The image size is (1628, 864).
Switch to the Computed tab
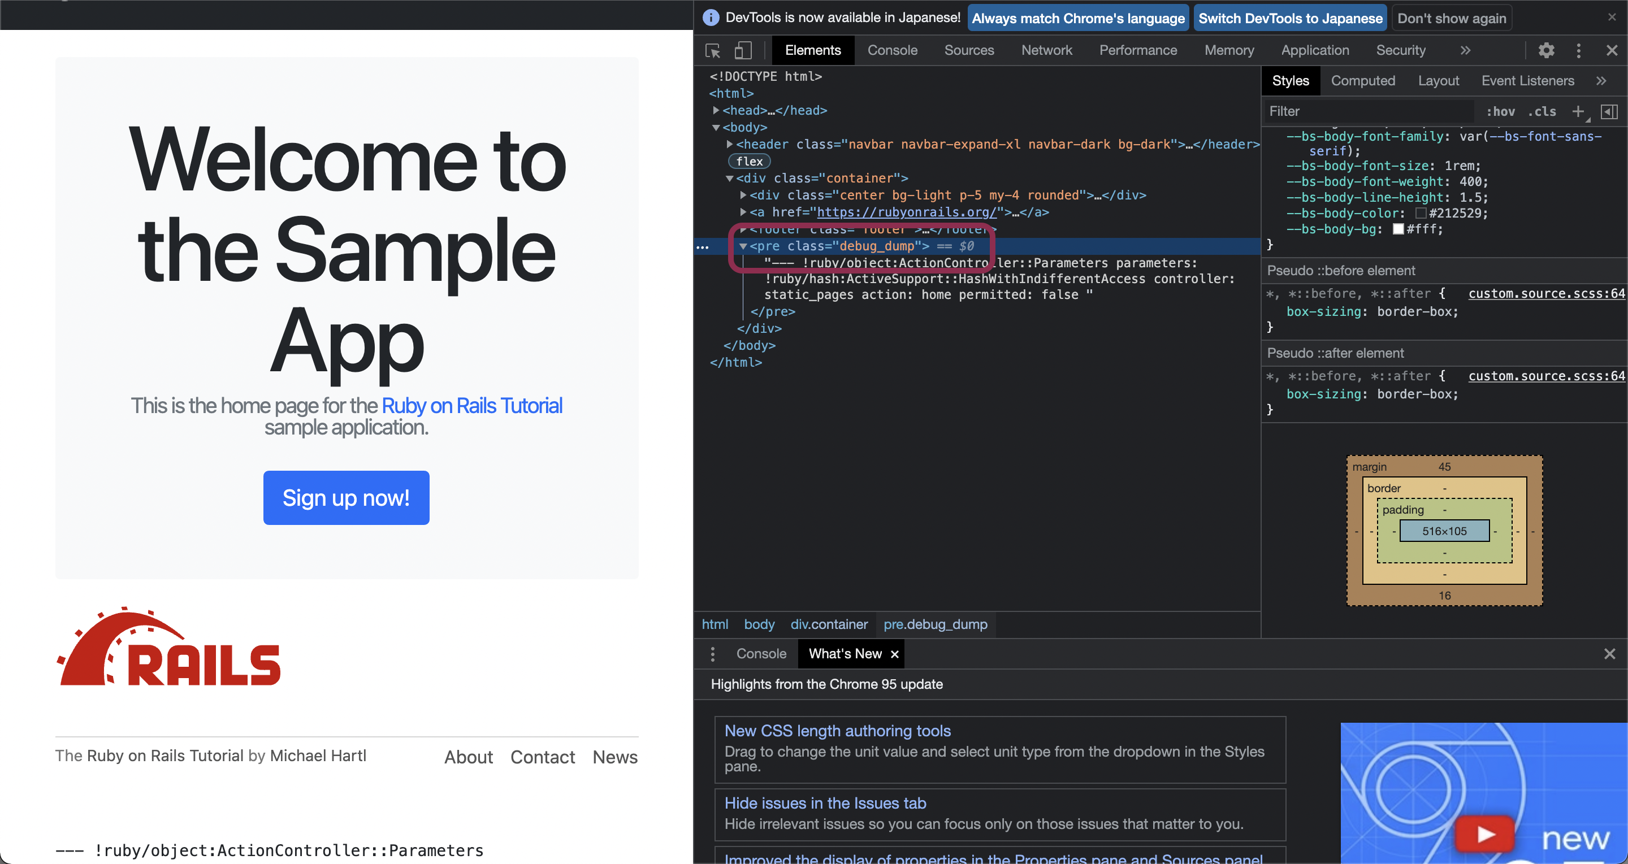pos(1363,81)
